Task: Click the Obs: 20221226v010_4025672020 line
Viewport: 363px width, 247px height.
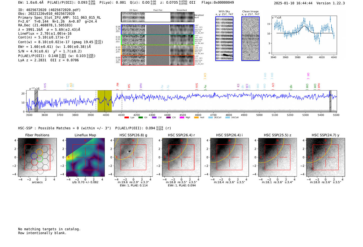Action: (x=46, y=14)
